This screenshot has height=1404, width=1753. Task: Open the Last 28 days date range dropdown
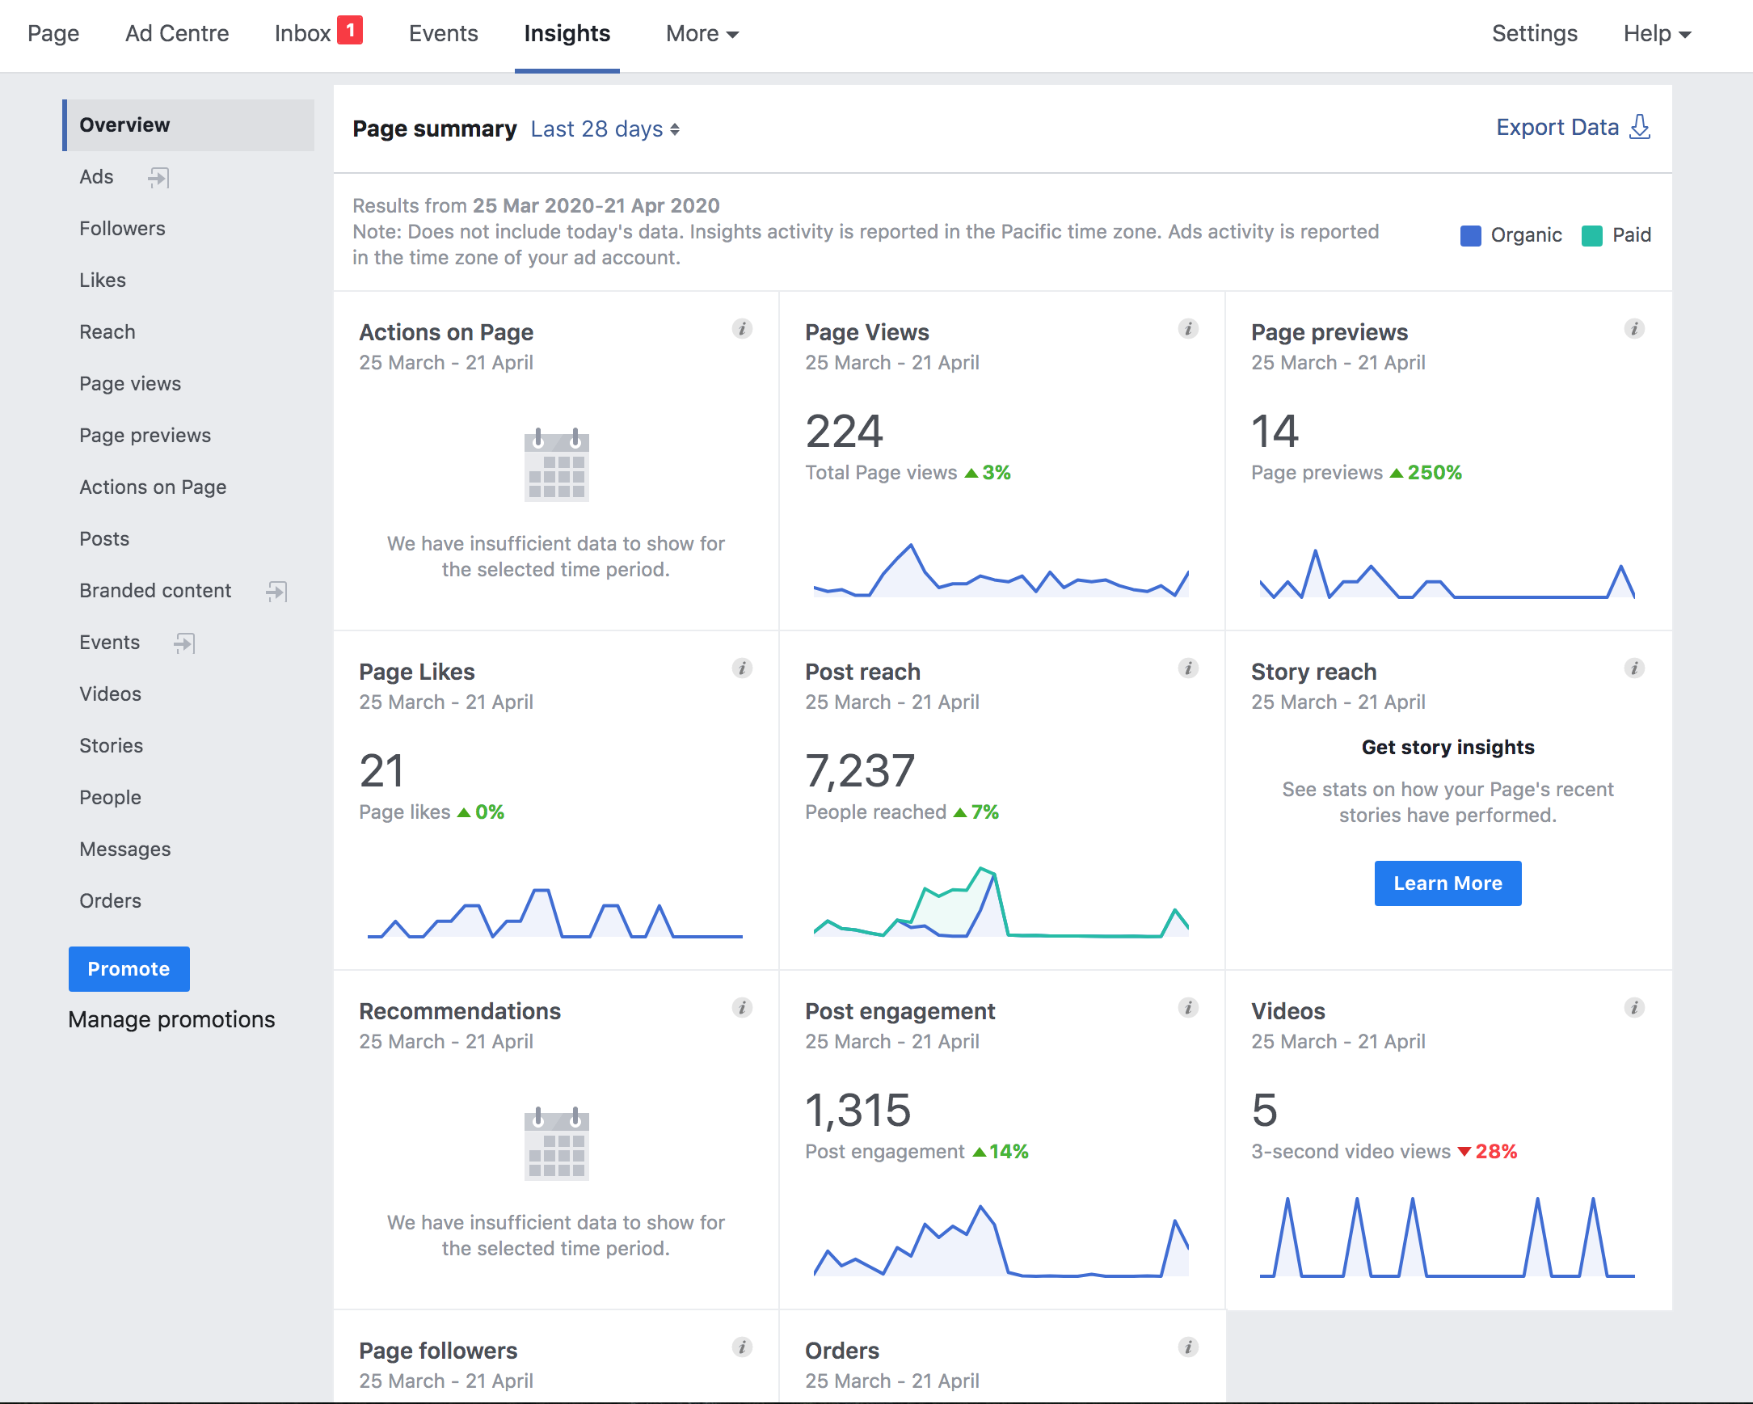pyautogui.click(x=605, y=129)
